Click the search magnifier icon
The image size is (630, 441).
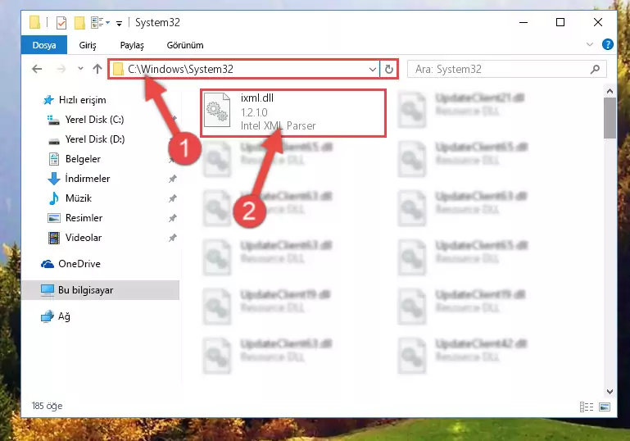595,69
